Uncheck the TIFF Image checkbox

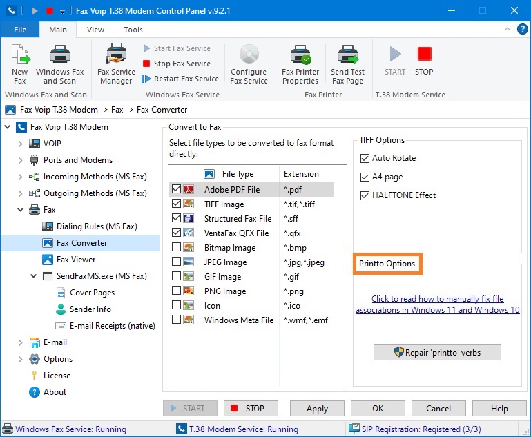click(176, 204)
